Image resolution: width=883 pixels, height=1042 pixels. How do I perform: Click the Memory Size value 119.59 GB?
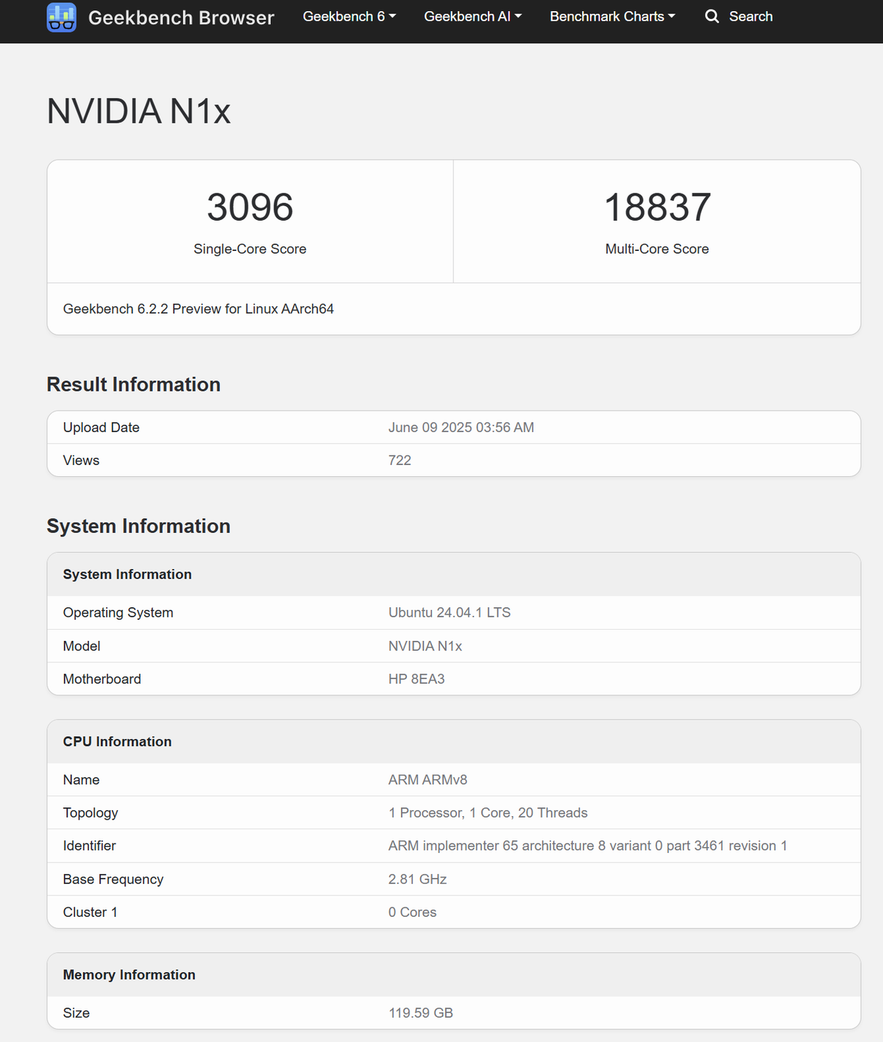[420, 1013]
